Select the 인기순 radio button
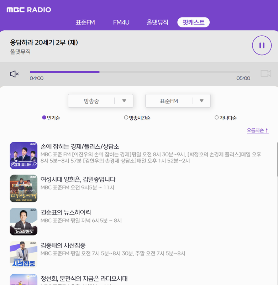The image size is (278, 285). pyautogui.click(x=44, y=118)
